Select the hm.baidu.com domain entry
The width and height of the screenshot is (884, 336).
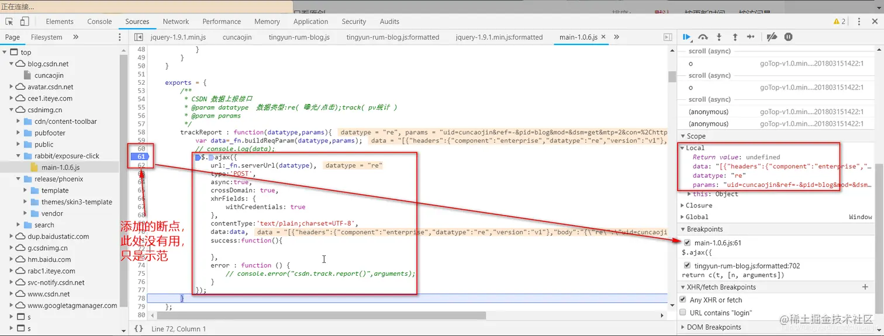(x=49, y=259)
